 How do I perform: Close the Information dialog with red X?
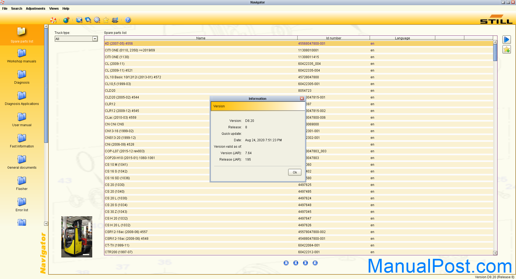click(302, 99)
